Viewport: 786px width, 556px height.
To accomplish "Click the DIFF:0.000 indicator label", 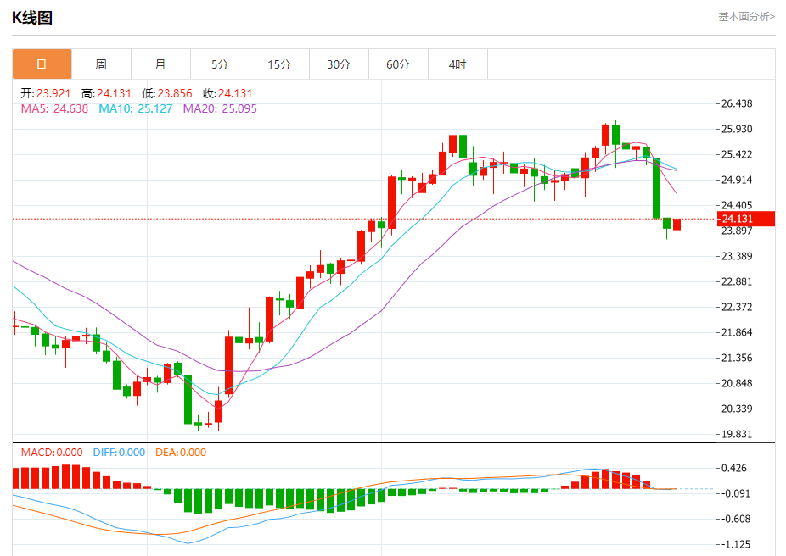I will click(120, 453).
